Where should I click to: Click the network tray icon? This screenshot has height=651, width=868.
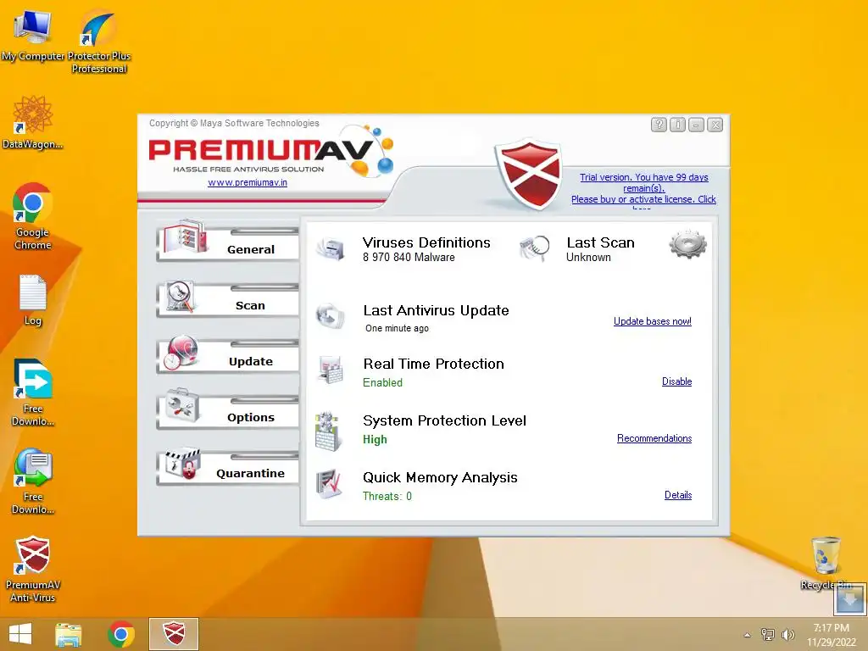[768, 634]
